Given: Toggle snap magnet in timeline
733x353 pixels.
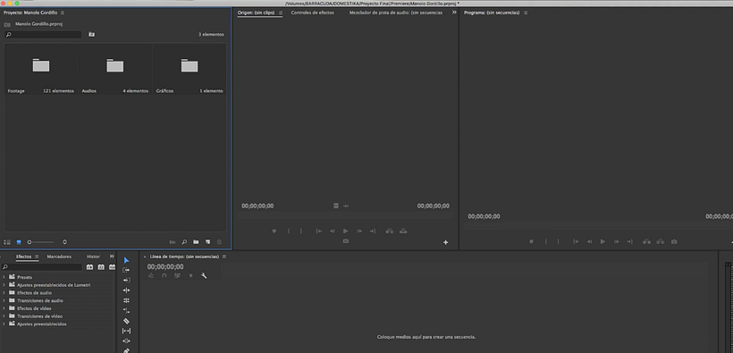Looking at the screenshot, I should [x=164, y=276].
